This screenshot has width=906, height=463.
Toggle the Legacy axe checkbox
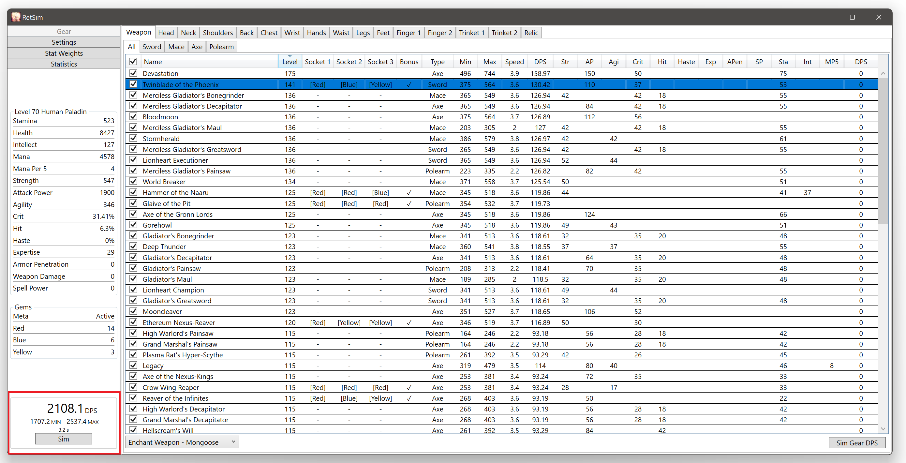click(x=133, y=366)
